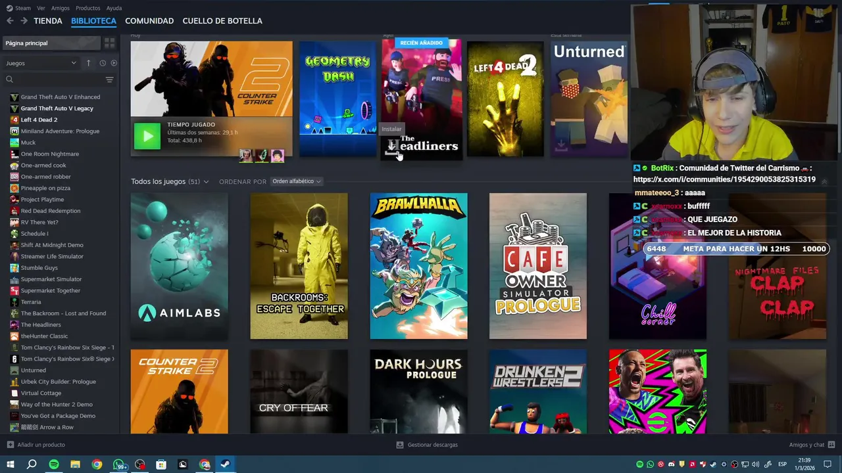Click the sort ascending arrow icon

[88, 63]
